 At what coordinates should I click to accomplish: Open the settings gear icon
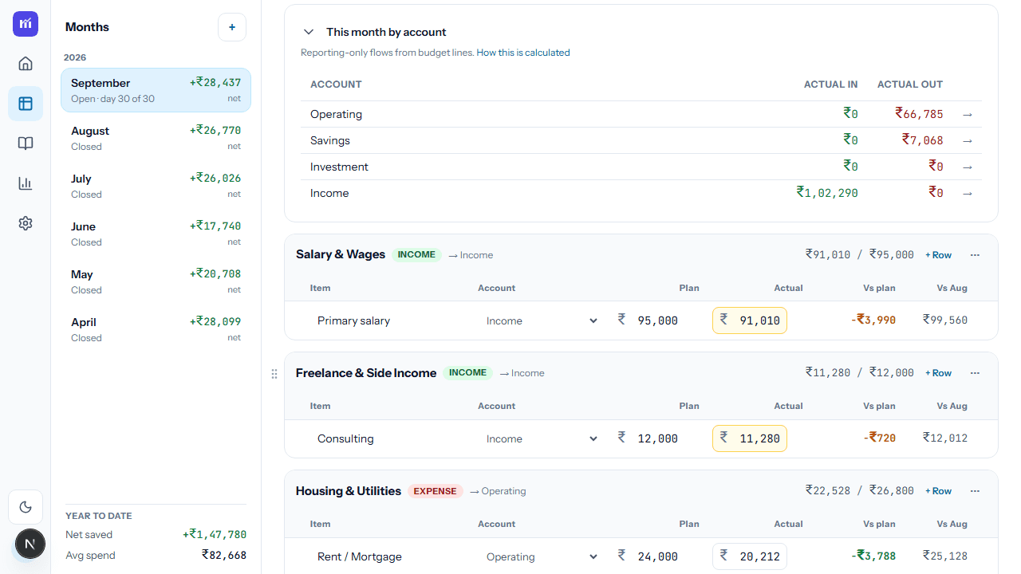click(26, 223)
